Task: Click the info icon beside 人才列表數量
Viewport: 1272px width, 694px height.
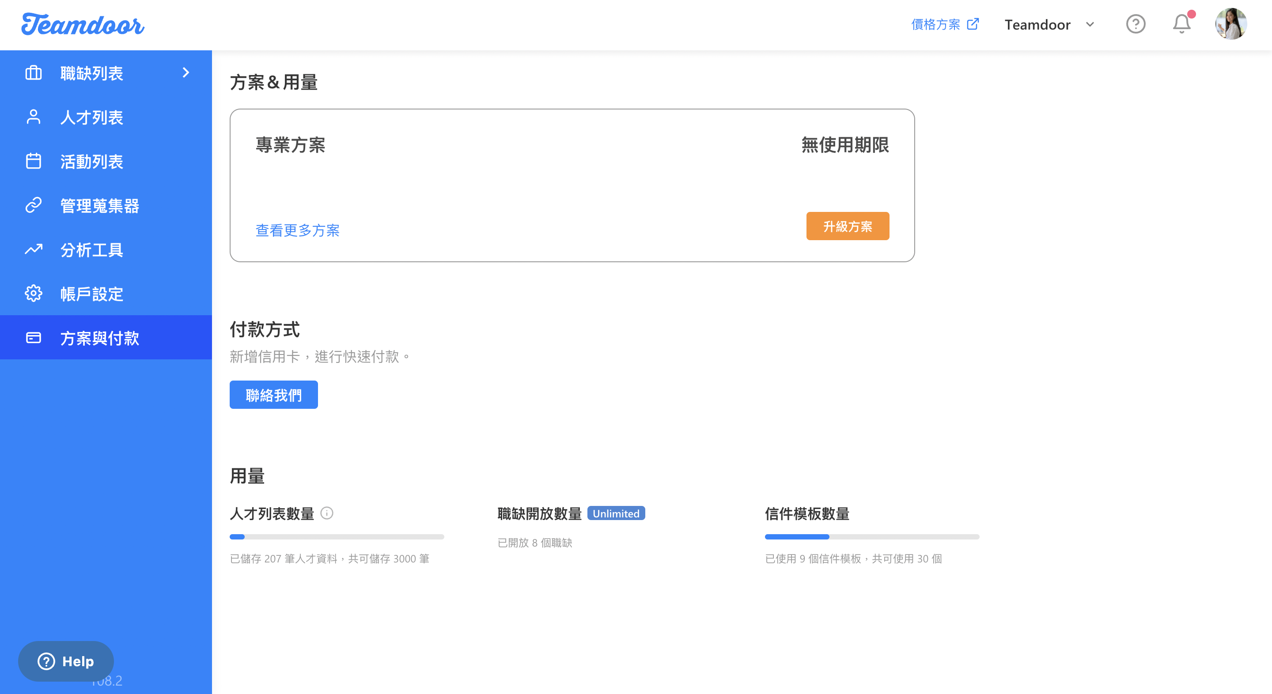Action: pos(327,513)
